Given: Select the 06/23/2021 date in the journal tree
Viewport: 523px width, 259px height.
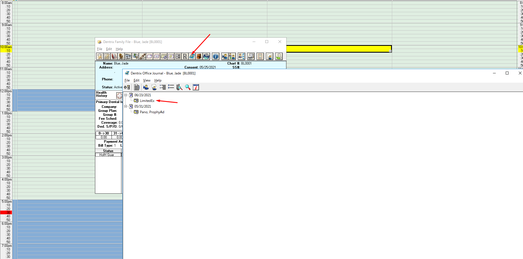Looking at the screenshot, I should (x=143, y=95).
